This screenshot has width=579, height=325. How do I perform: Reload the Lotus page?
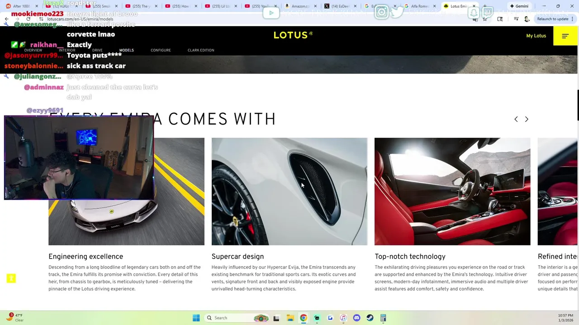[28, 19]
